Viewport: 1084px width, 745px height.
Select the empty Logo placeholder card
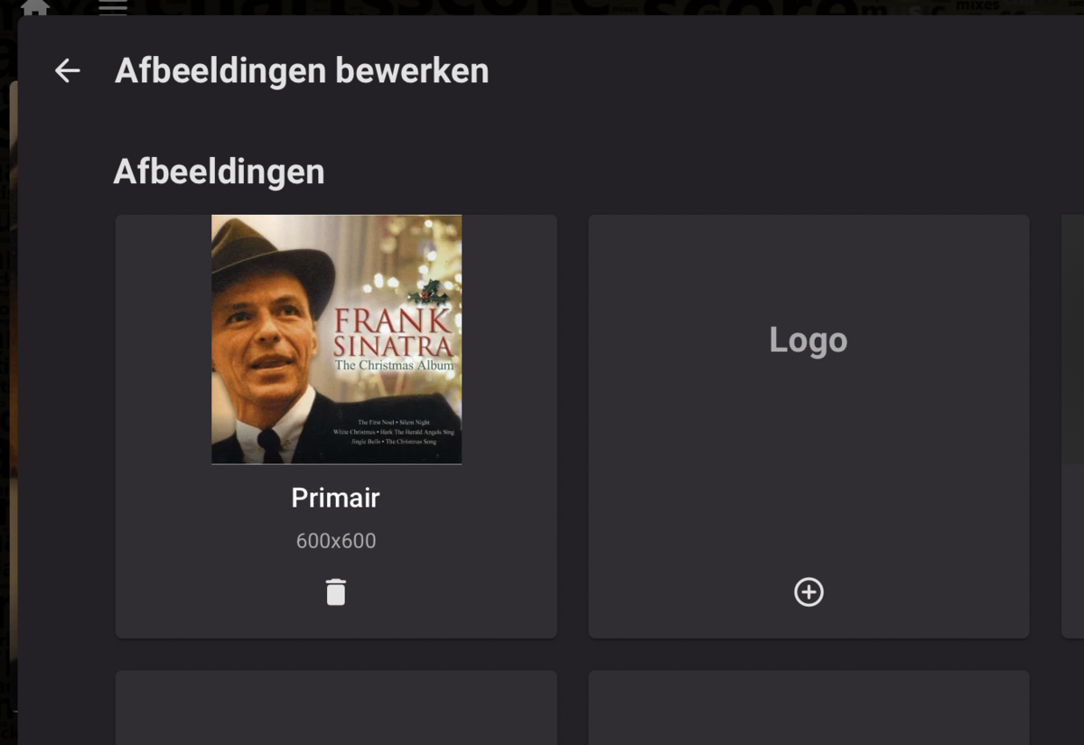(x=808, y=424)
